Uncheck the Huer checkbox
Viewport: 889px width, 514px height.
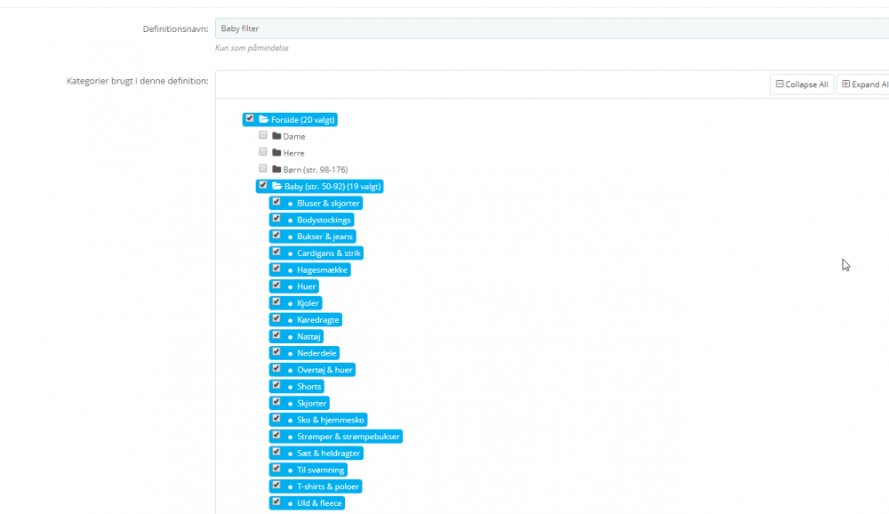point(276,285)
